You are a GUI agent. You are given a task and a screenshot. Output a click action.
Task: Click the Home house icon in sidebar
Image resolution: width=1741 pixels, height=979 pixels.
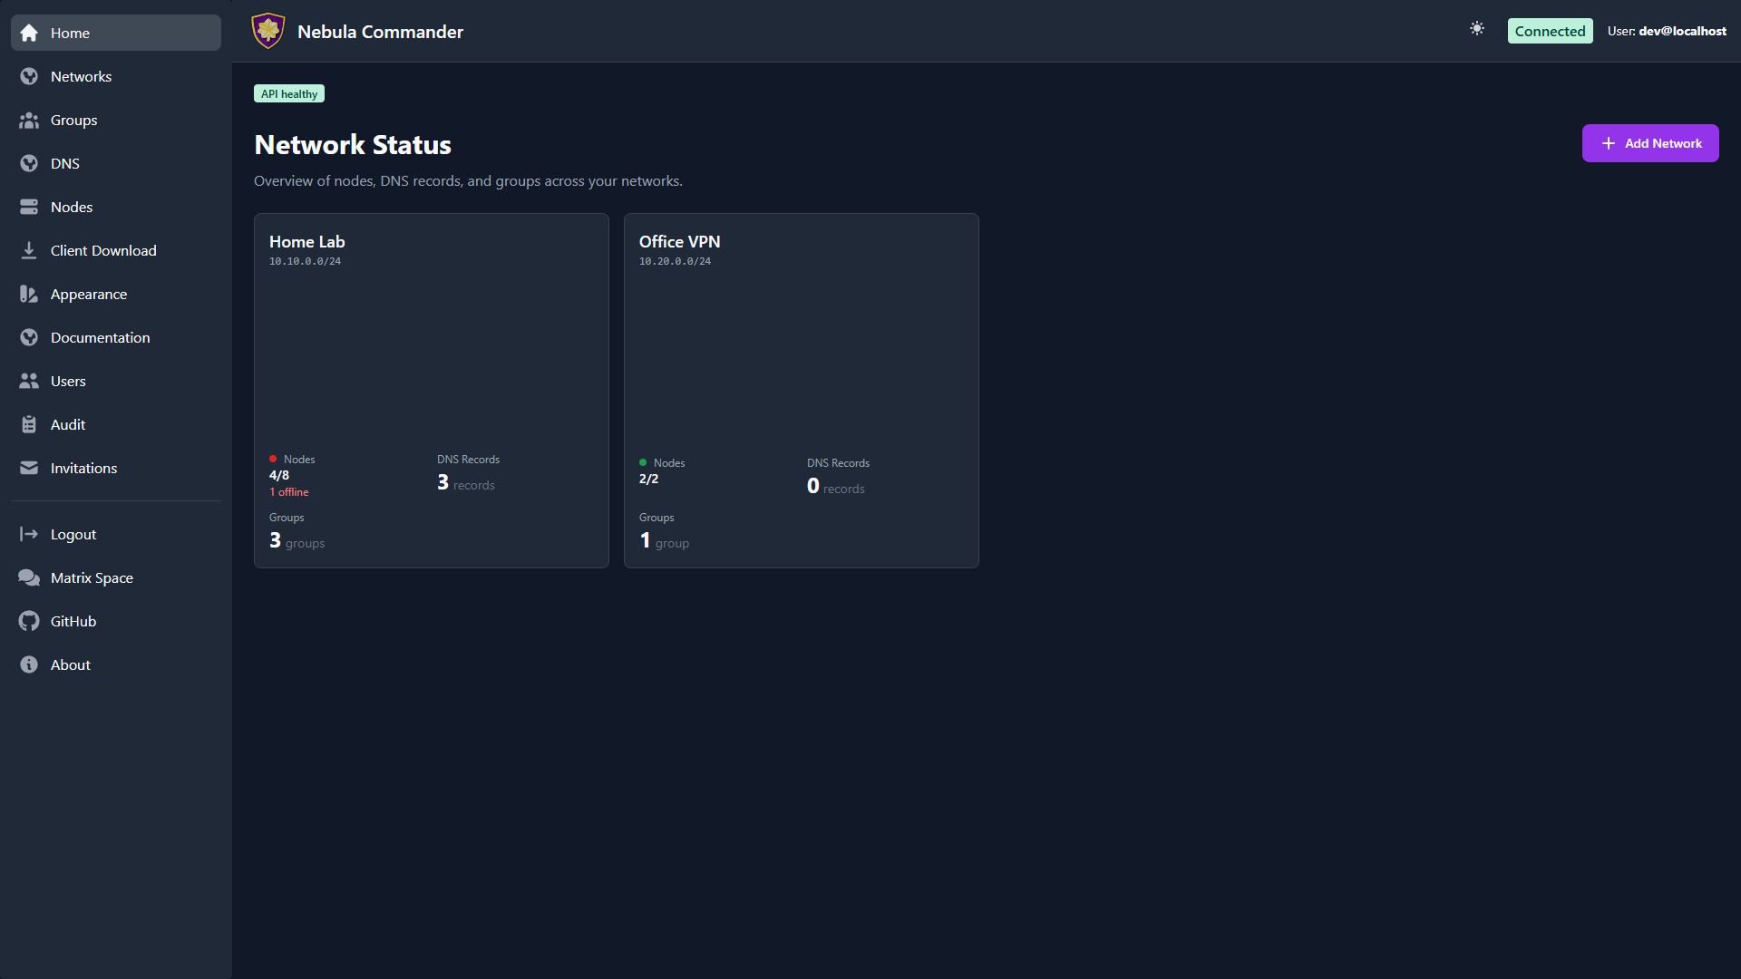pyautogui.click(x=29, y=33)
